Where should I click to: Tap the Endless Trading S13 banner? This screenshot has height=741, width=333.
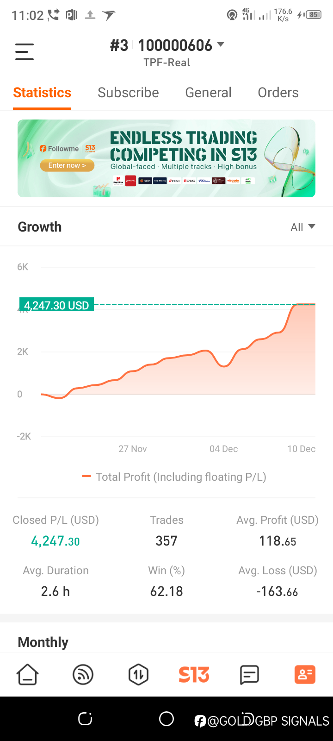pos(166,158)
